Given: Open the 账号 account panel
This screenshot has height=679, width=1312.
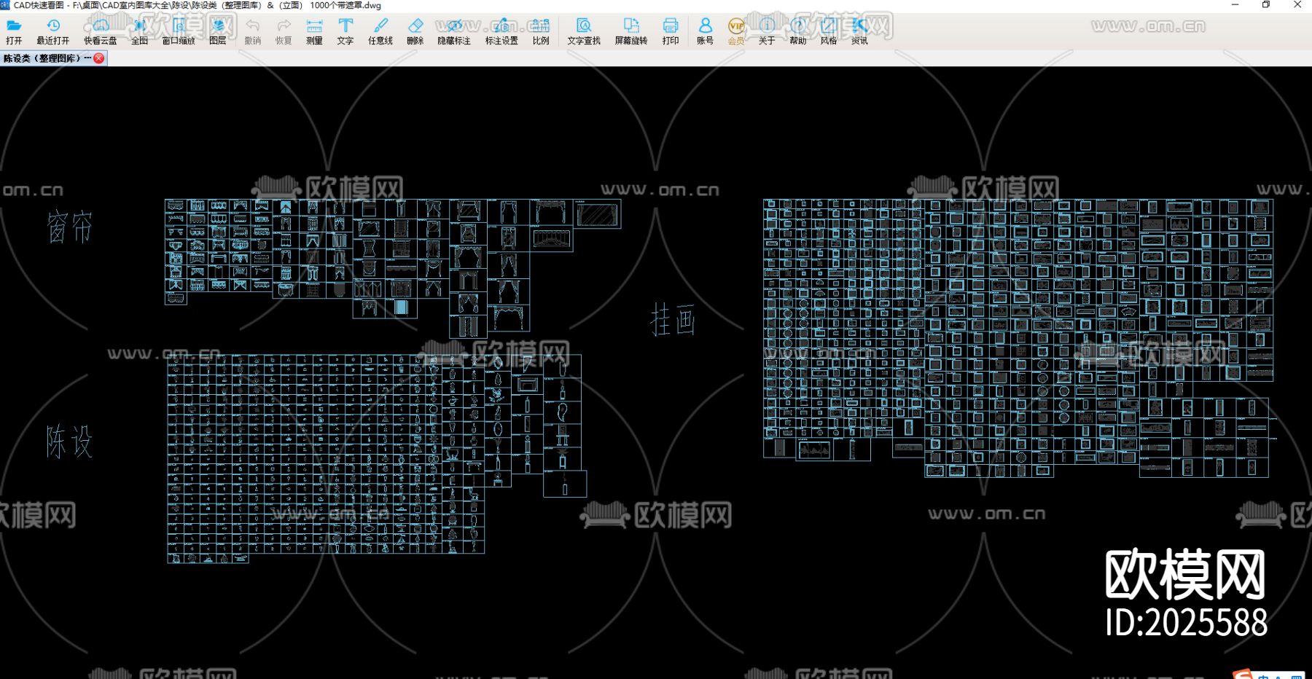Looking at the screenshot, I should [x=705, y=31].
